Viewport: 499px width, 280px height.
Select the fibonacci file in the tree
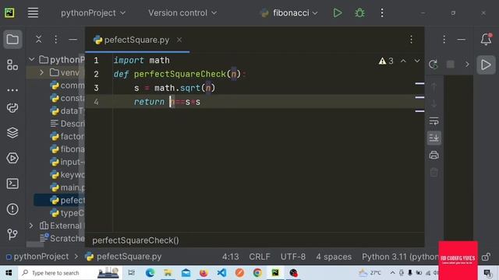click(x=68, y=149)
